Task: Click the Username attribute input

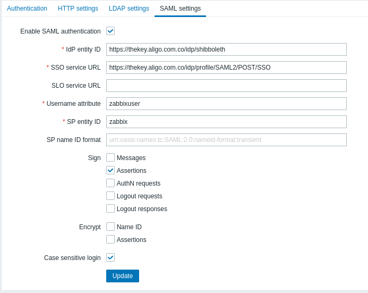Action: tap(226, 104)
